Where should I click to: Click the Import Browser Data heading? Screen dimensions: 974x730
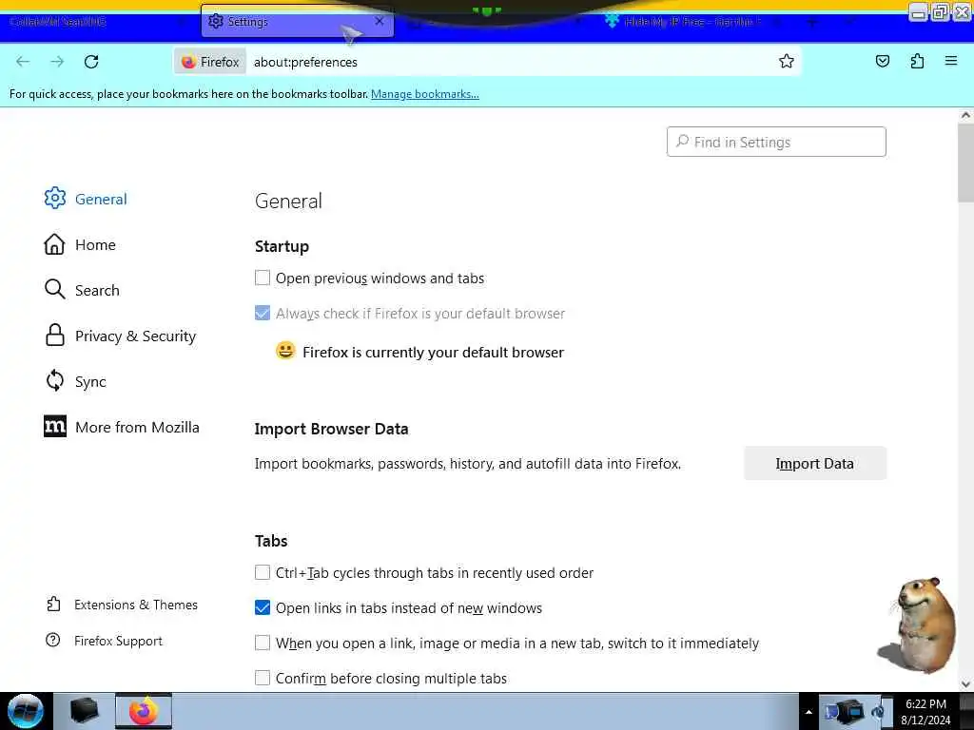(331, 429)
